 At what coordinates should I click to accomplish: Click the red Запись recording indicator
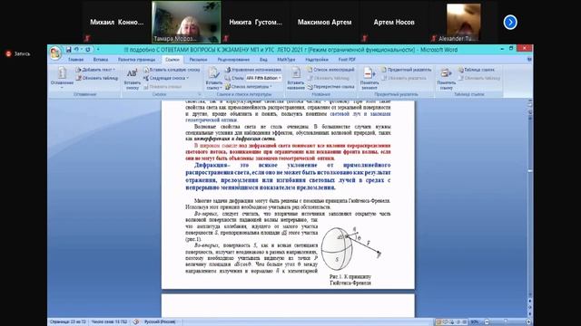(18, 54)
